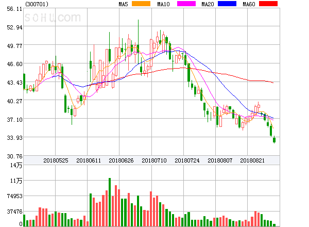
Task: Click the tallest green volume bar
Action: click(110, 202)
